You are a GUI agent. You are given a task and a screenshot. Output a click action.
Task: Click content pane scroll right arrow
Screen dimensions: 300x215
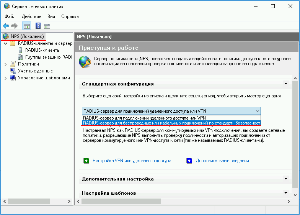pos(289,202)
